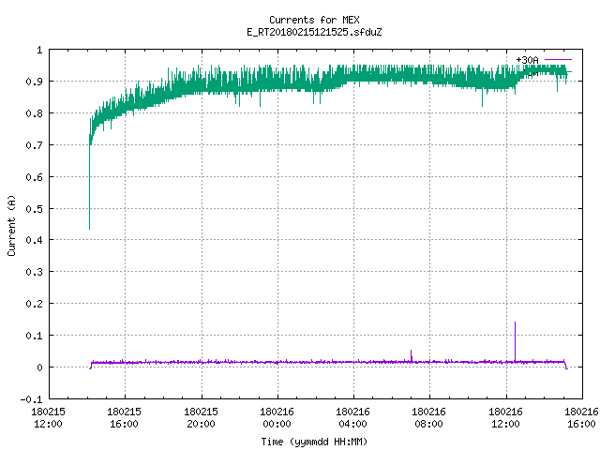Click the small purple spike before 180216 08:00
Image resolution: width=600 pixels, height=450 pixels.
(412, 355)
